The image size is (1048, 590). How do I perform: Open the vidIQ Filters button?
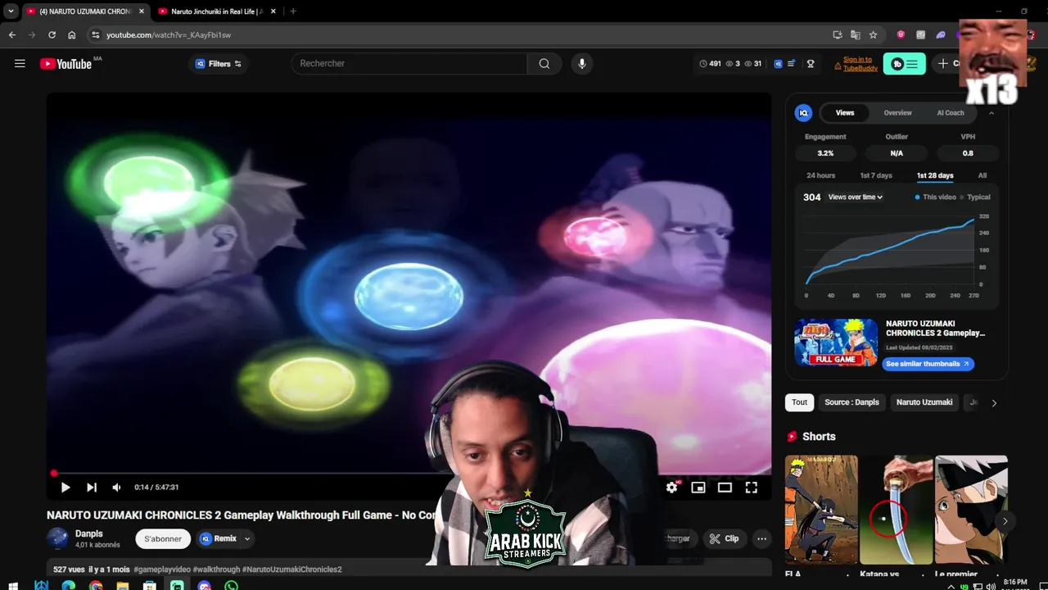218,64
